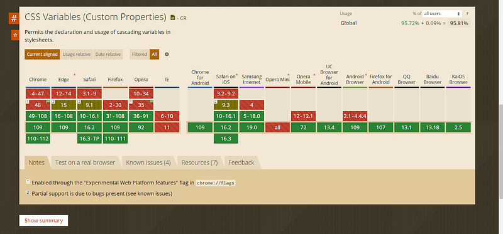Viewport: 503px width, 234px height.
Task: Click the # permalink icon
Action: [x=14, y=18]
